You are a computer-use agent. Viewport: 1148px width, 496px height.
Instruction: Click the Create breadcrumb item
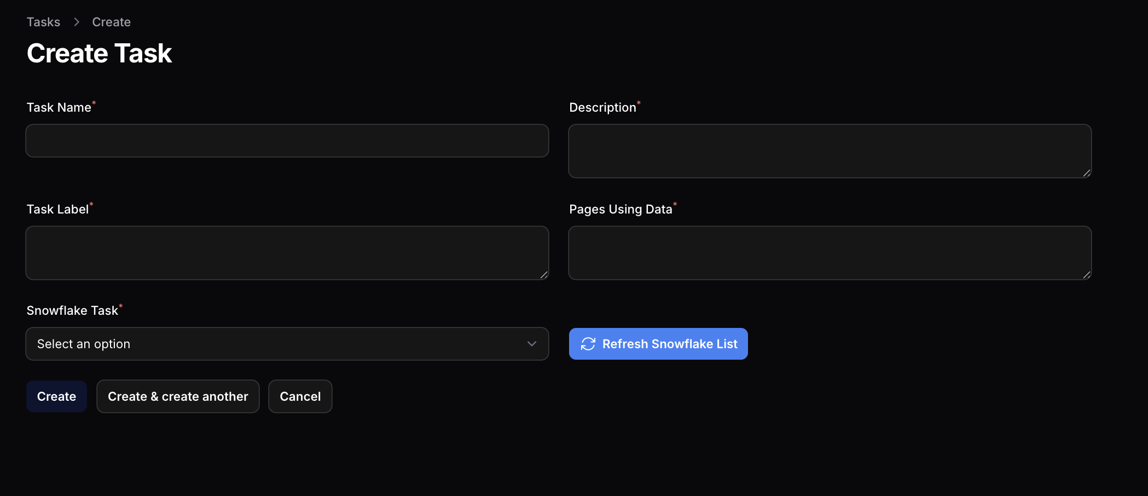coord(111,22)
